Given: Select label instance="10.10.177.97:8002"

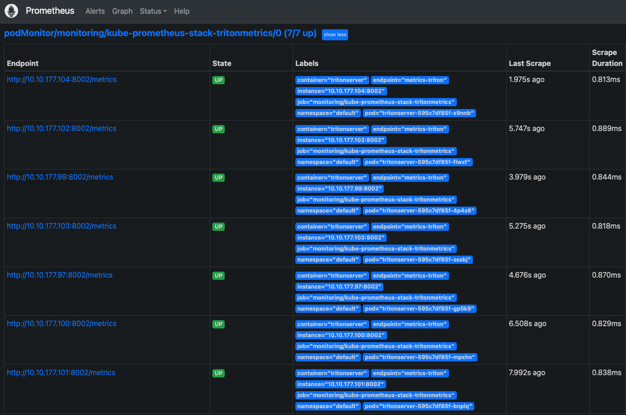Looking at the screenshot, I should [339, 287].
